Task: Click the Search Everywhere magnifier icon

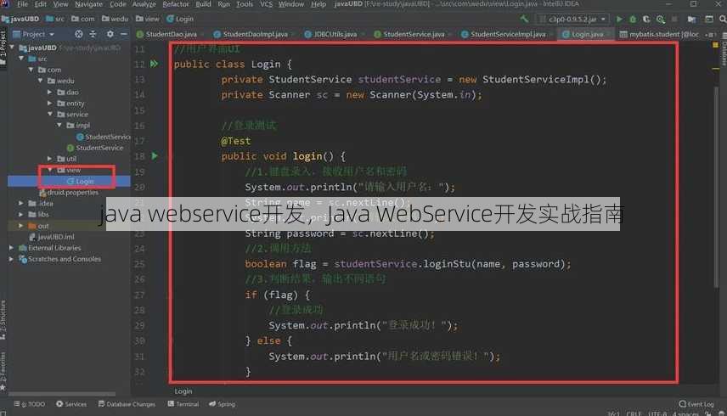Action: (723, 19)
